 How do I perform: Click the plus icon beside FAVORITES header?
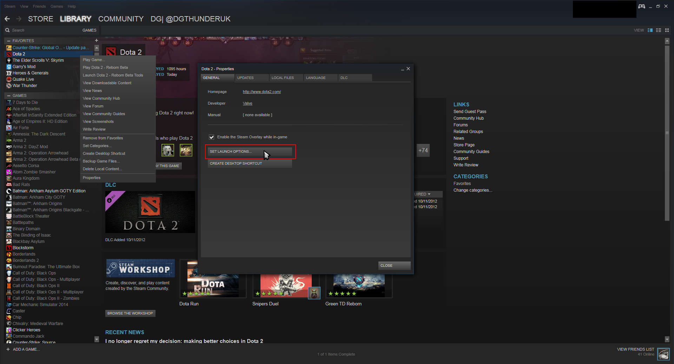click(97, 41)
